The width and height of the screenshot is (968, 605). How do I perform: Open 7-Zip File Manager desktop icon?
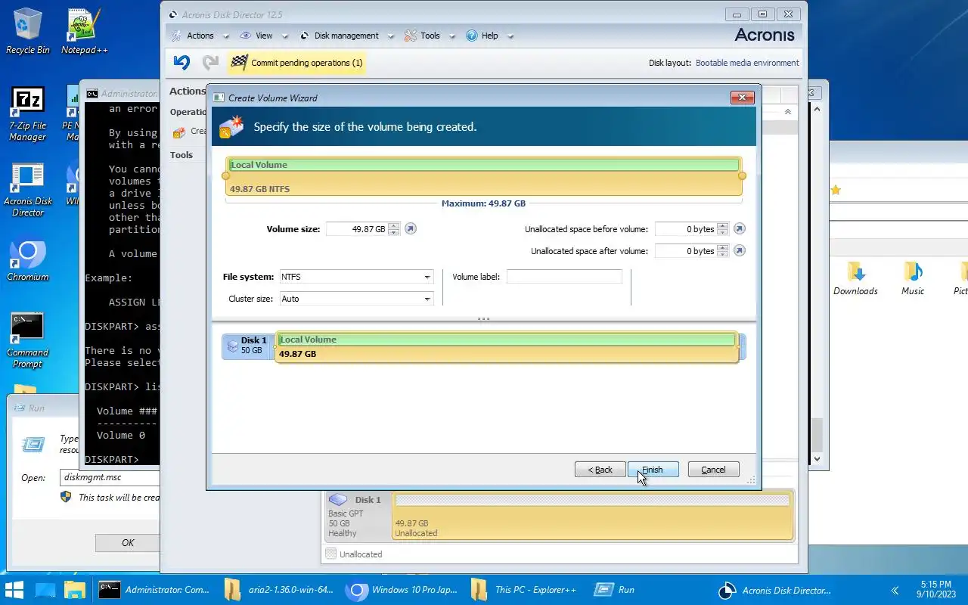tap(28, 114)
